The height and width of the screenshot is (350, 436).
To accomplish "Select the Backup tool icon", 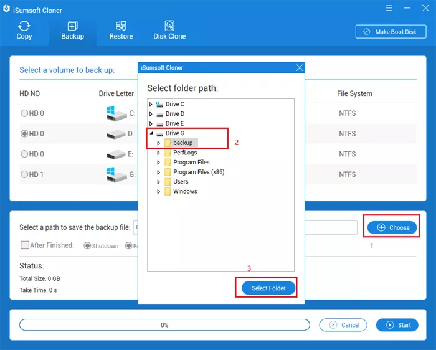I will [72, 26].
